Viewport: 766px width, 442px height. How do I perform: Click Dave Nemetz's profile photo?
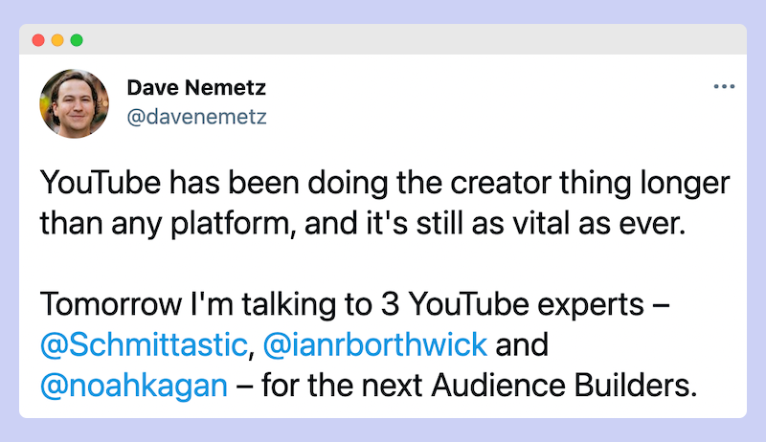pyautogui.click(x=75, y=103)
